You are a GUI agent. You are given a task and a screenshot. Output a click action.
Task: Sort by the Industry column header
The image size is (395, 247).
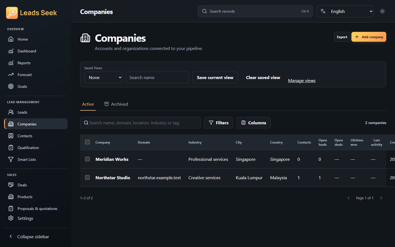tap(195, 142)
